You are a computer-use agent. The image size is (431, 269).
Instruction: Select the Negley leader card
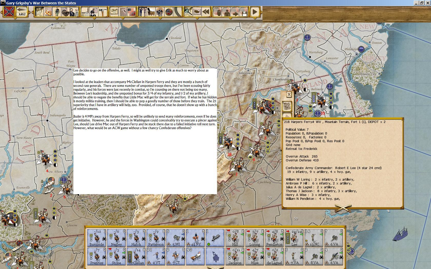[x=116, y=238]
